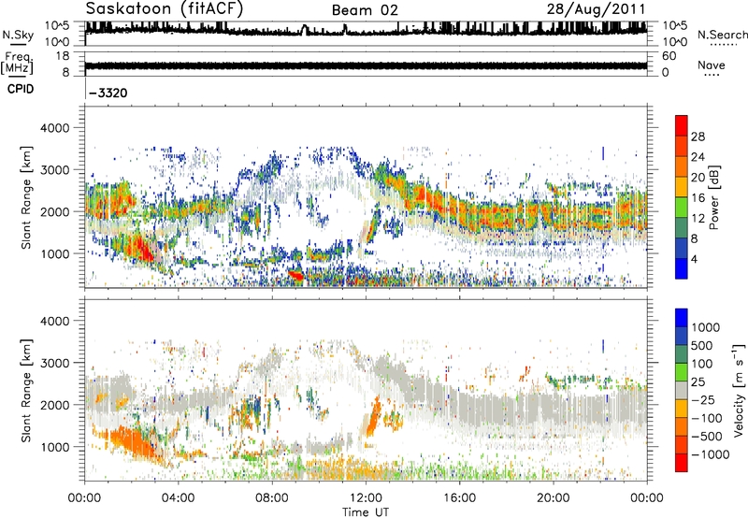This screenshot has height=518, width=748.
Task: Click the 'Velocity [m s-1]' colorbar label
Action: coord(739,390)
